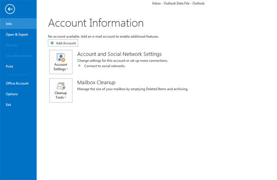277x180 pixels.
Task: Click the Account and Social Network Settings heading
Action: tap(120, 54)
